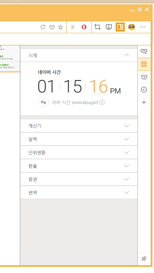Viewport: 154px width, 273px height.
Task: Open the three-dot more menu
Action: tap(143, 27)
